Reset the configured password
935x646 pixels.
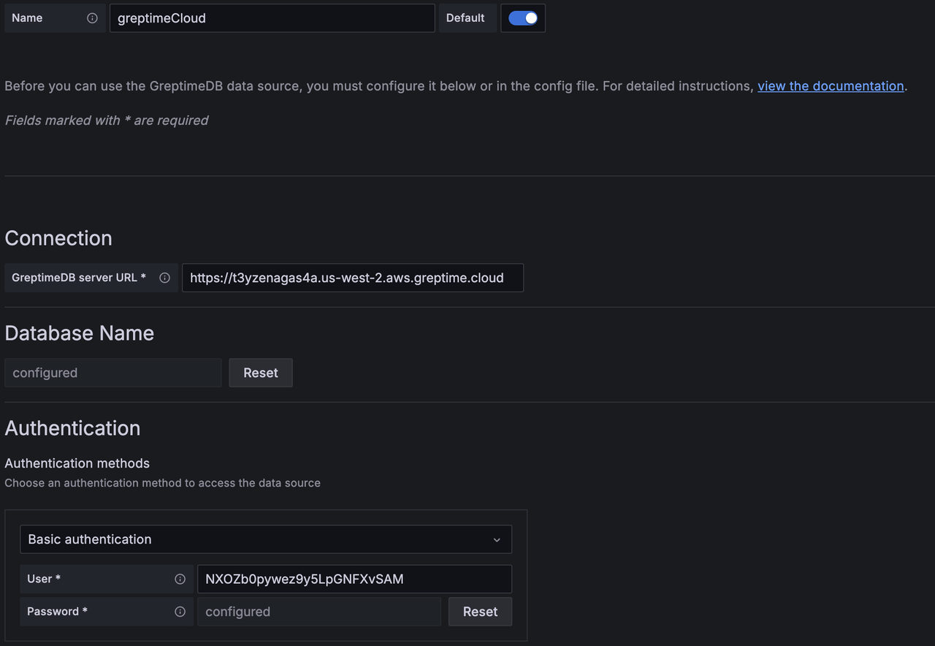(x=480, y=612)
